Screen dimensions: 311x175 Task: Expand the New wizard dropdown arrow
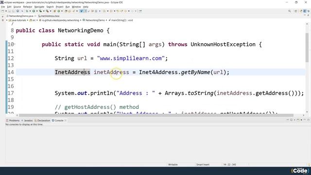click(x=6, y=11)
